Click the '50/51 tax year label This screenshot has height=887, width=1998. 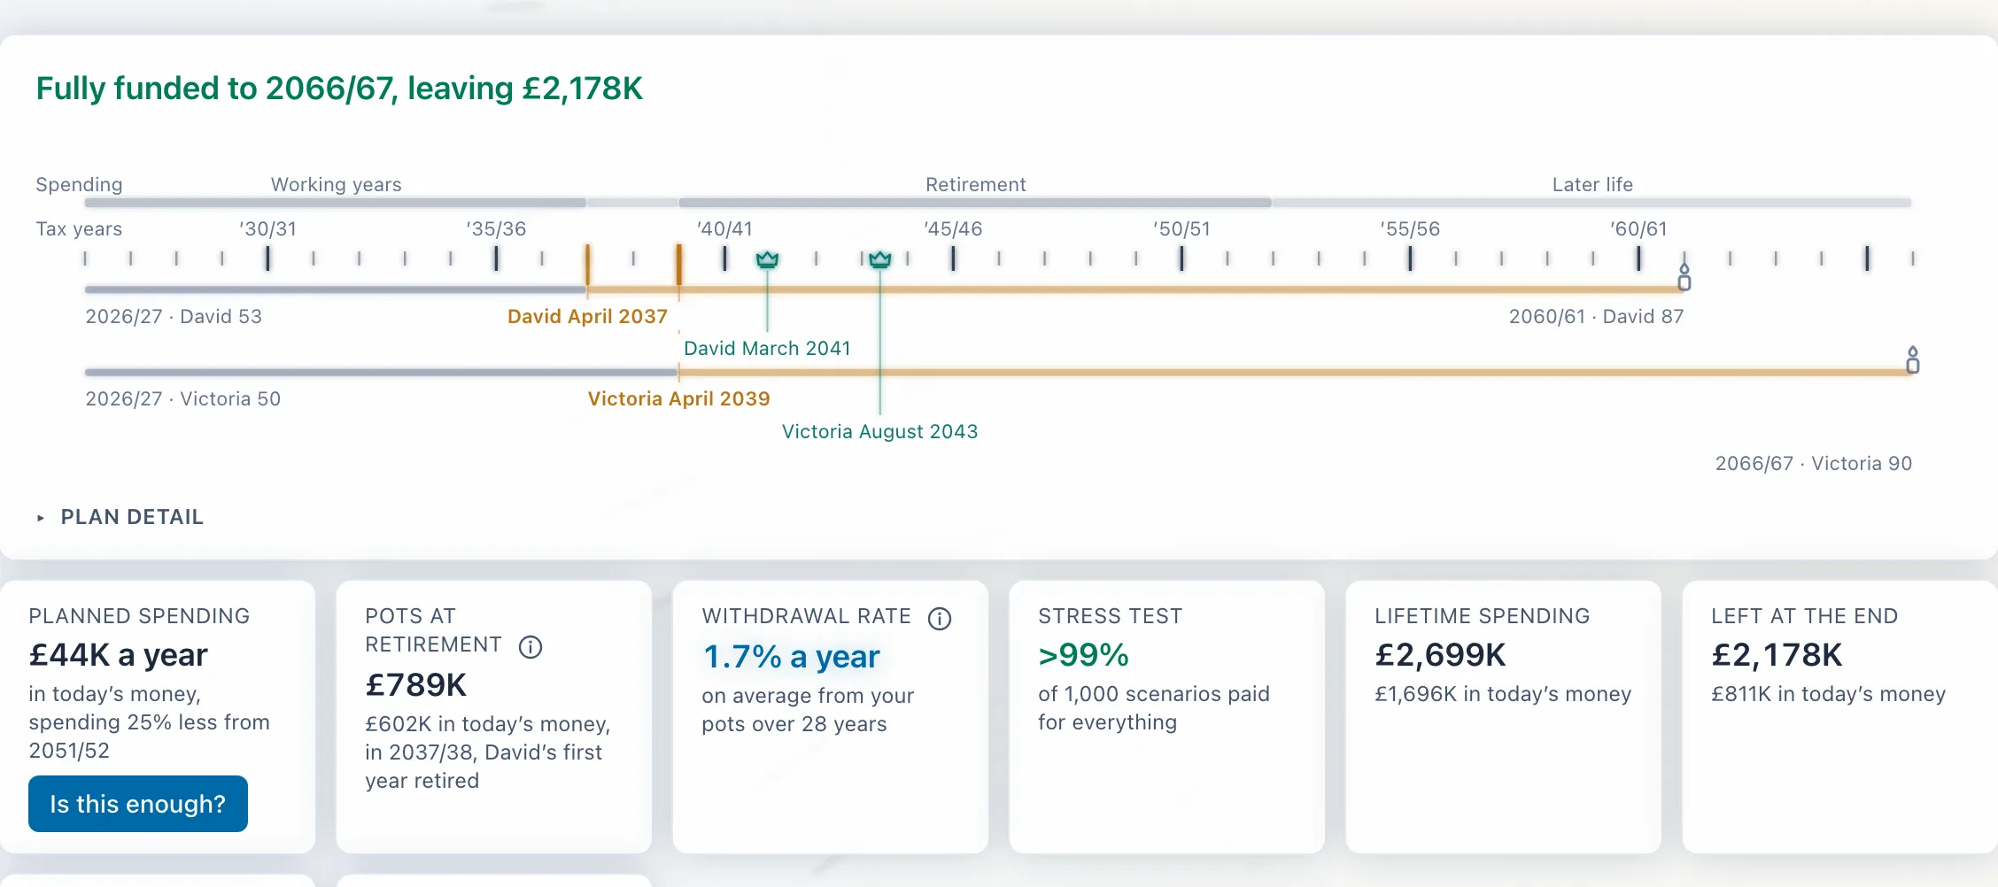[1181, 228]
